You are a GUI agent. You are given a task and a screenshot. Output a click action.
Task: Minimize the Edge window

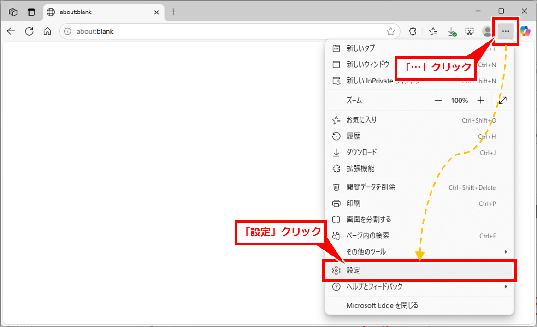[x=478, y=12]
